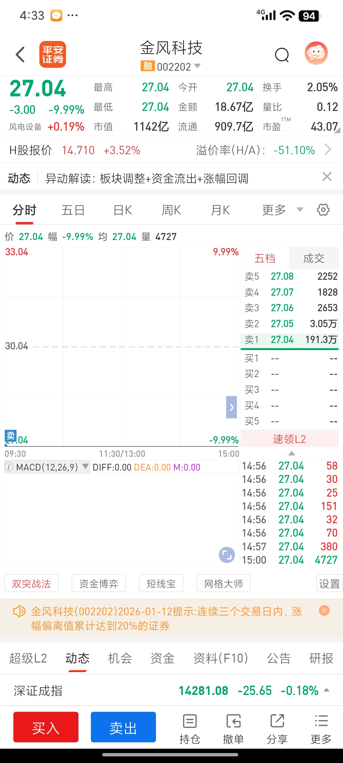
Task: Expand the 深证成指 index bar arrow
Action: (326, 690)
